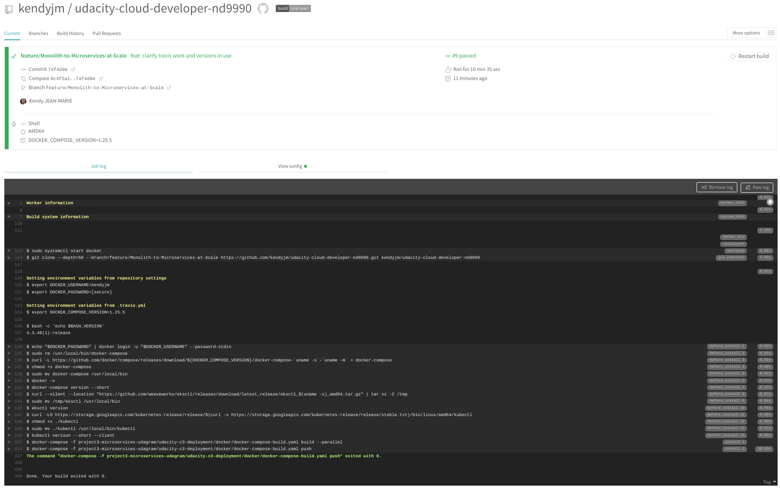Click the 'Setting environment variables from .travis.yml' line
780x488 pixels.
tap(86, 305)
